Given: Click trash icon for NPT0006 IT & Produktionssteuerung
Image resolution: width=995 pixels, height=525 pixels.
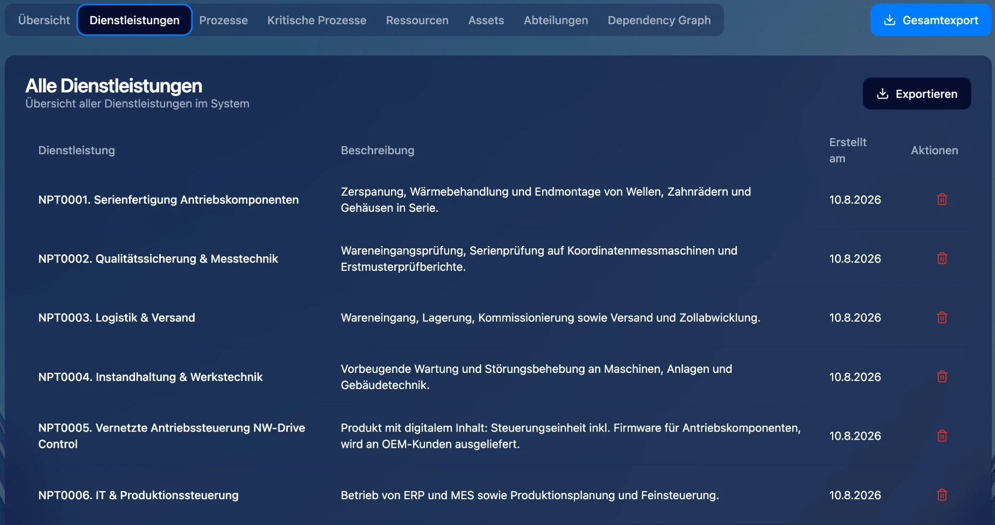Looking at the screenshot, I should pos(942,495).
